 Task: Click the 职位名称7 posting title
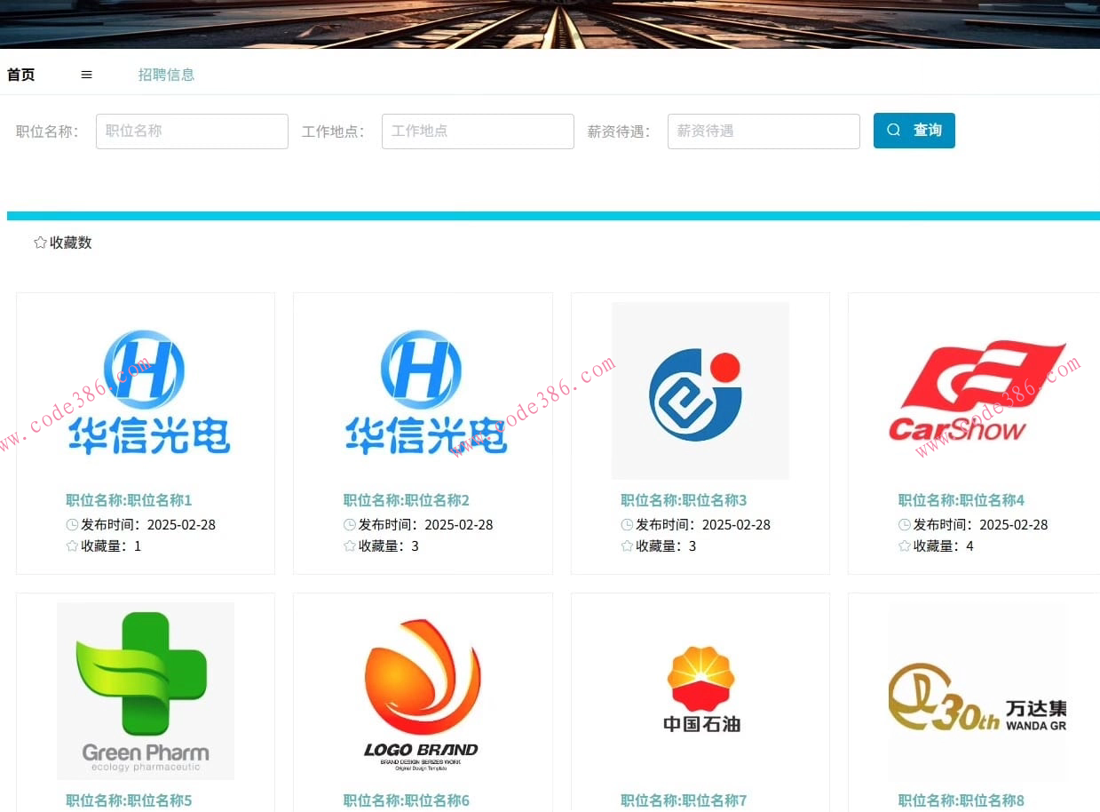(684, 800)
